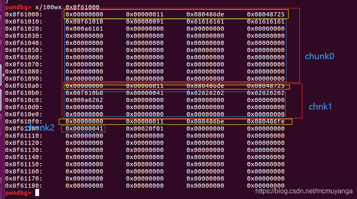Select address label 0x8f61080:
This screenshot has width=357, height=199.
click(x=24, y=71)
